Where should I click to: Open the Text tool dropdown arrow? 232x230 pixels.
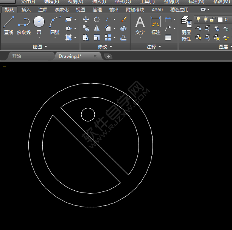140,37
